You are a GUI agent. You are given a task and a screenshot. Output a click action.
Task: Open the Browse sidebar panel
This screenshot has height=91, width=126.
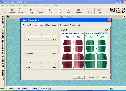[x=3, y=22]
